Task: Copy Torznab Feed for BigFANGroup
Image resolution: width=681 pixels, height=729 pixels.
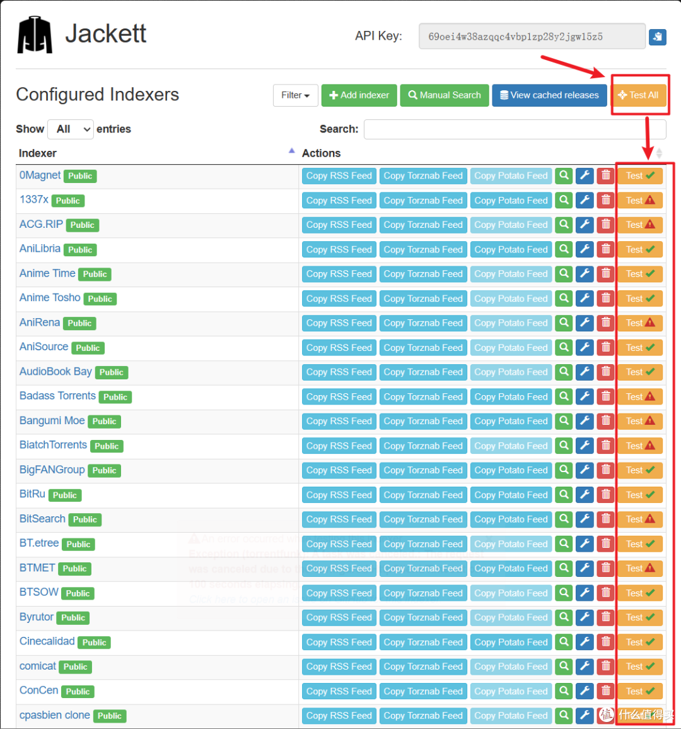Action: [423, 470]
